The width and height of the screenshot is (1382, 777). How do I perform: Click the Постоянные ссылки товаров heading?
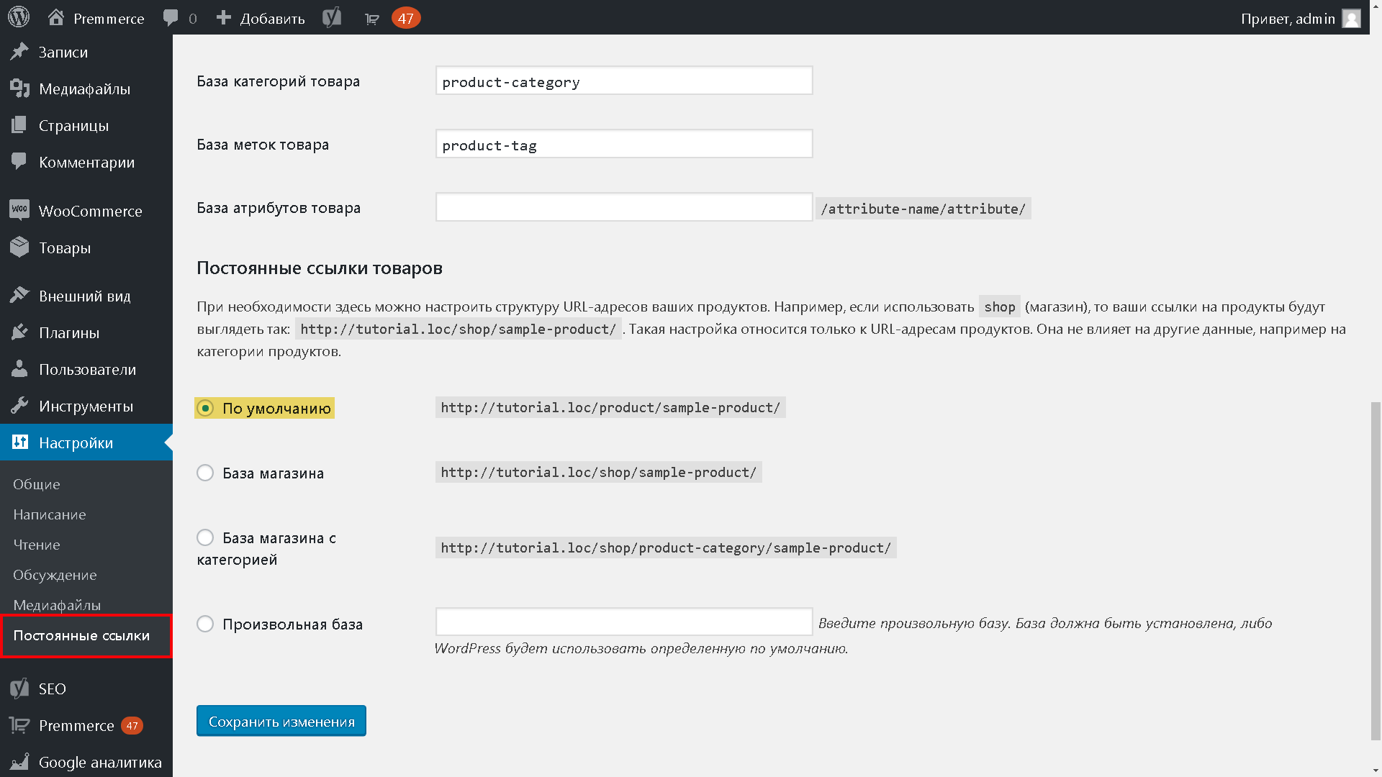click(320, 268)
